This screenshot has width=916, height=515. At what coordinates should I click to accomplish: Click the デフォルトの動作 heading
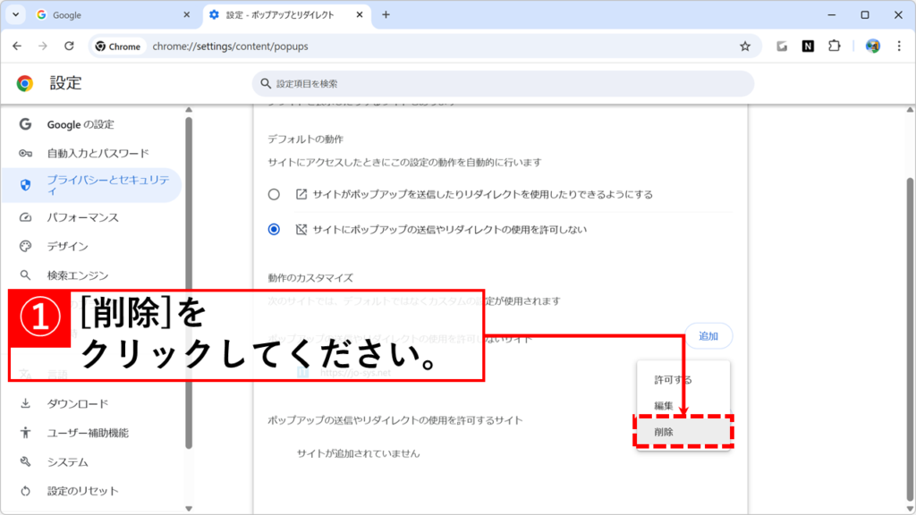coord(306,139)
